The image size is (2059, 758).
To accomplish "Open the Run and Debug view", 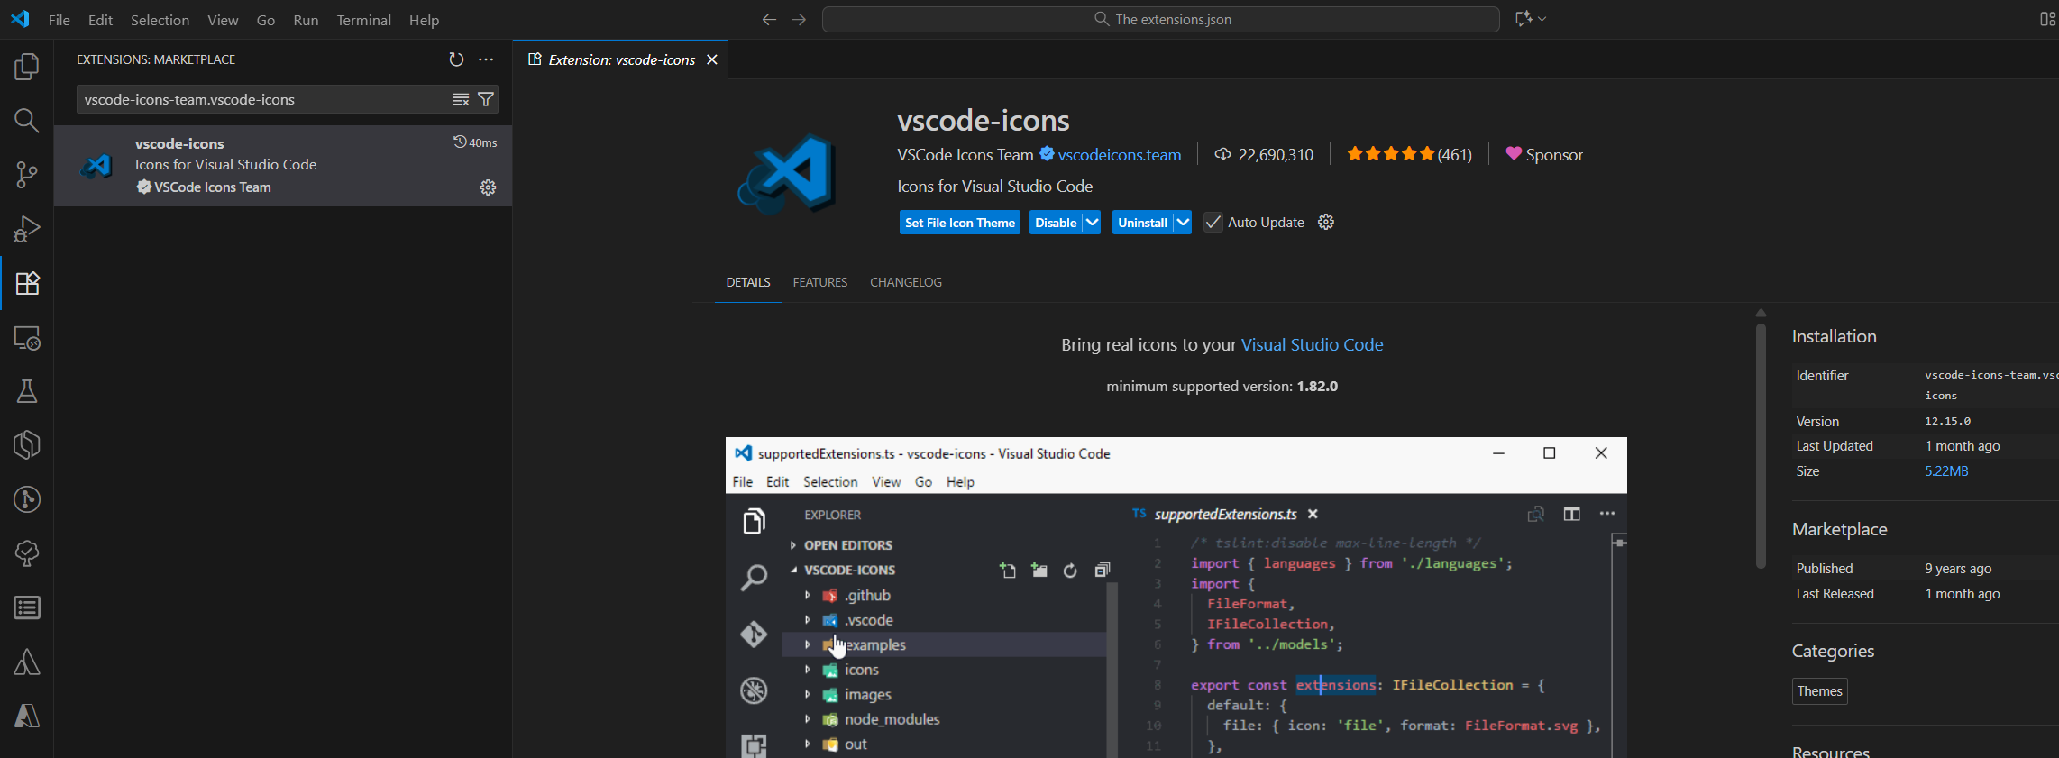I will click(27, 229).
